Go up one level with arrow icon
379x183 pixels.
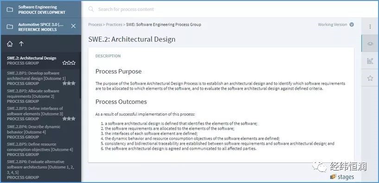[21, 44]
